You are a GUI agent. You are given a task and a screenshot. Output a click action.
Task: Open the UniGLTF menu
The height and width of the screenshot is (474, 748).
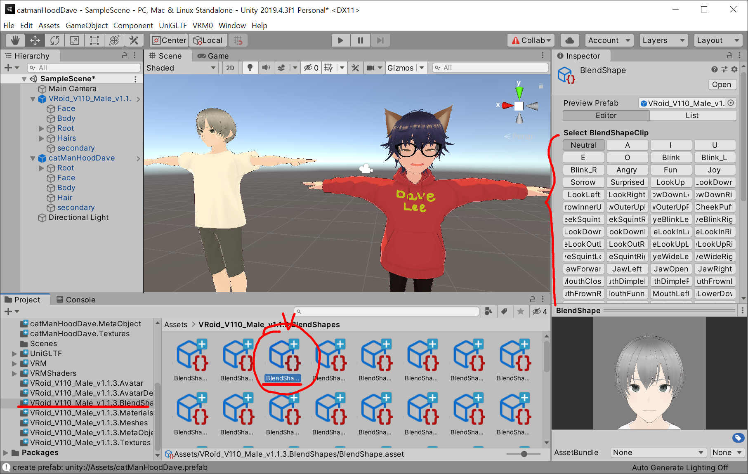pos(173,26)
